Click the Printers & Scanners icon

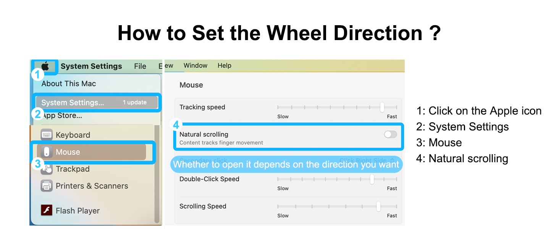click(47, 186)
